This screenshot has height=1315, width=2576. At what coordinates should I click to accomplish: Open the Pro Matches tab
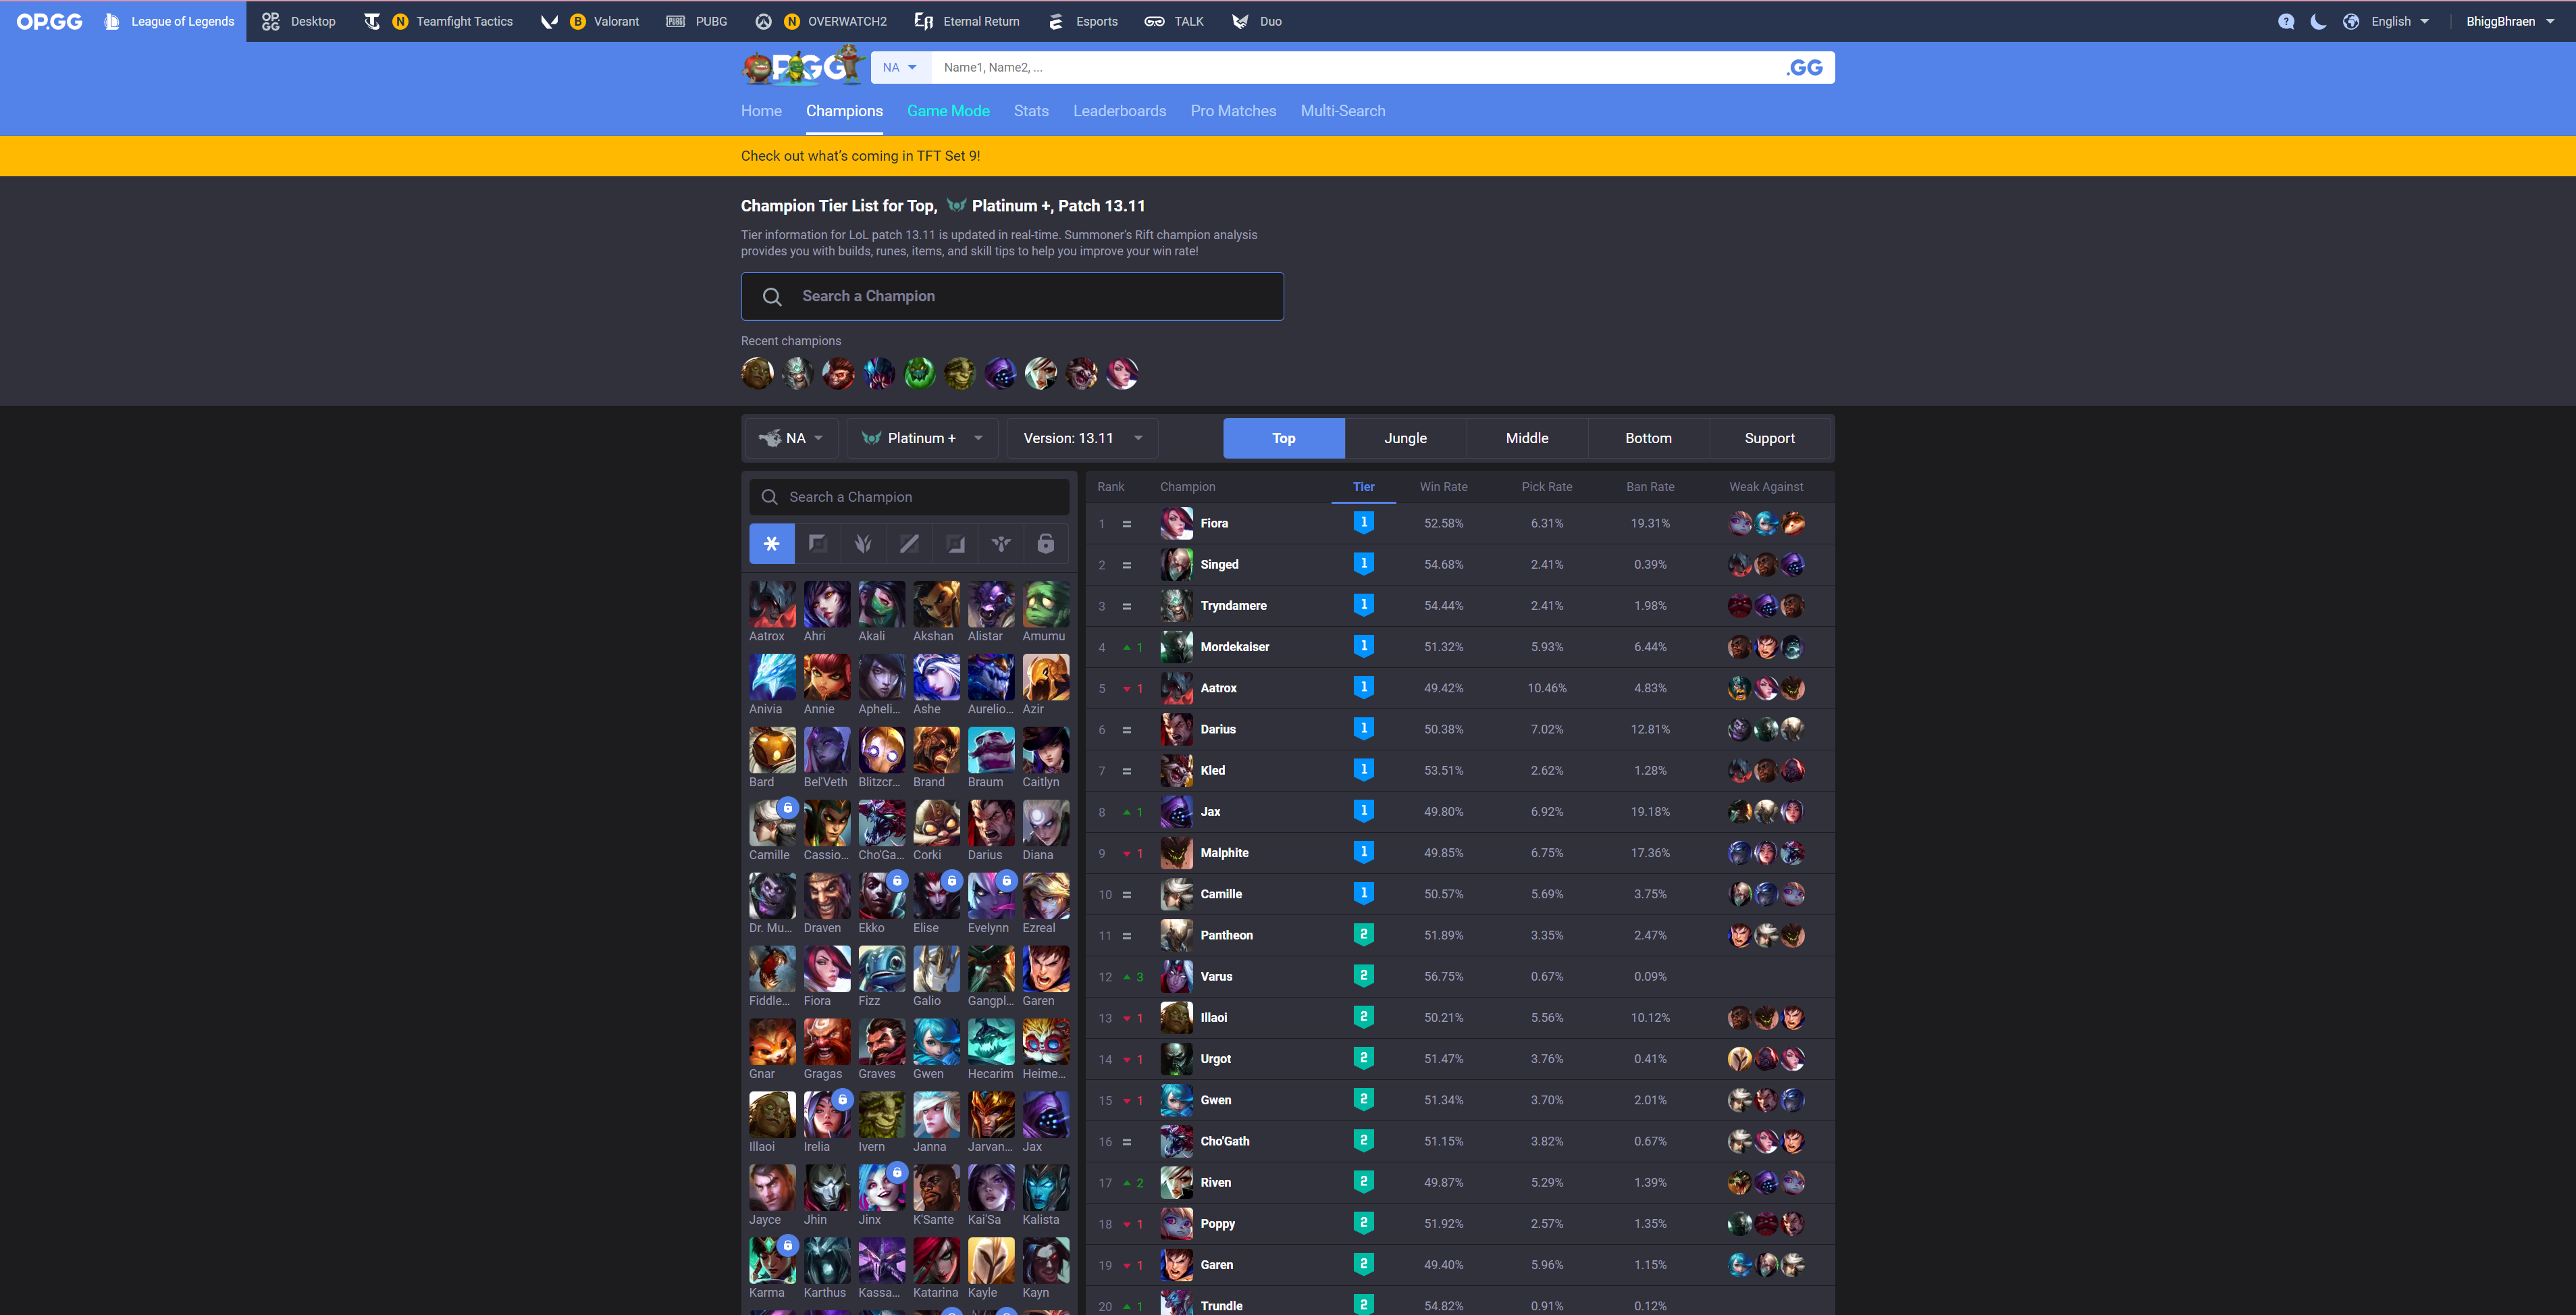click(x=1233, y=111)
